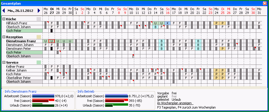The height and width of the screenshot is (112, 269).
Task: Click black marker in Koch Peter Küche row
Action: 52,31
